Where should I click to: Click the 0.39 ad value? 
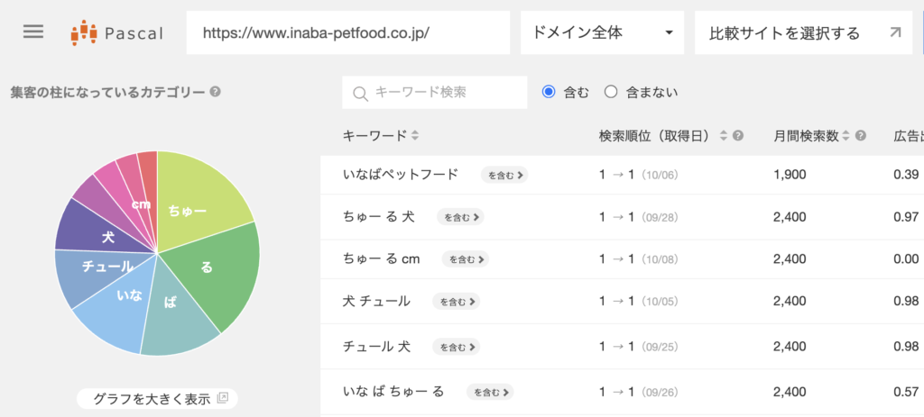click(906, 175)
